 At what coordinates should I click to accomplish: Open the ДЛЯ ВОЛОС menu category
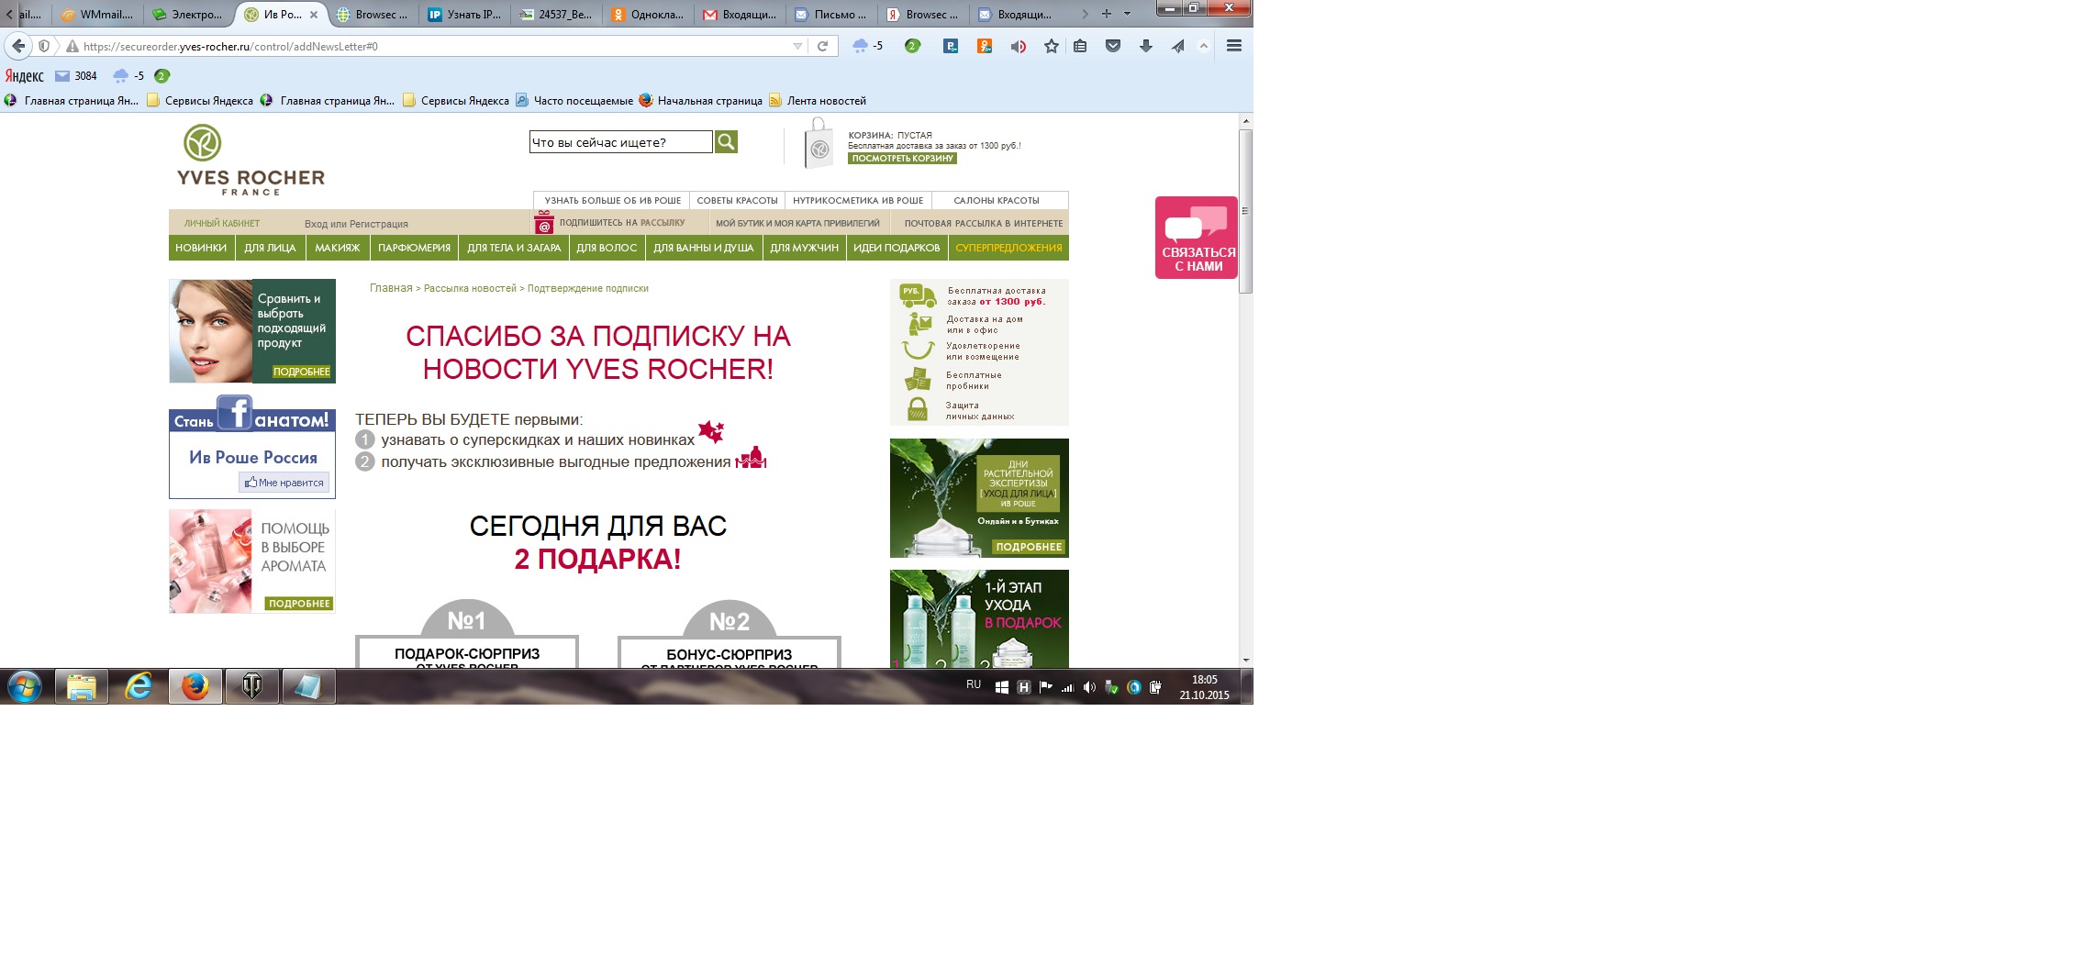[x=607, y=248]
